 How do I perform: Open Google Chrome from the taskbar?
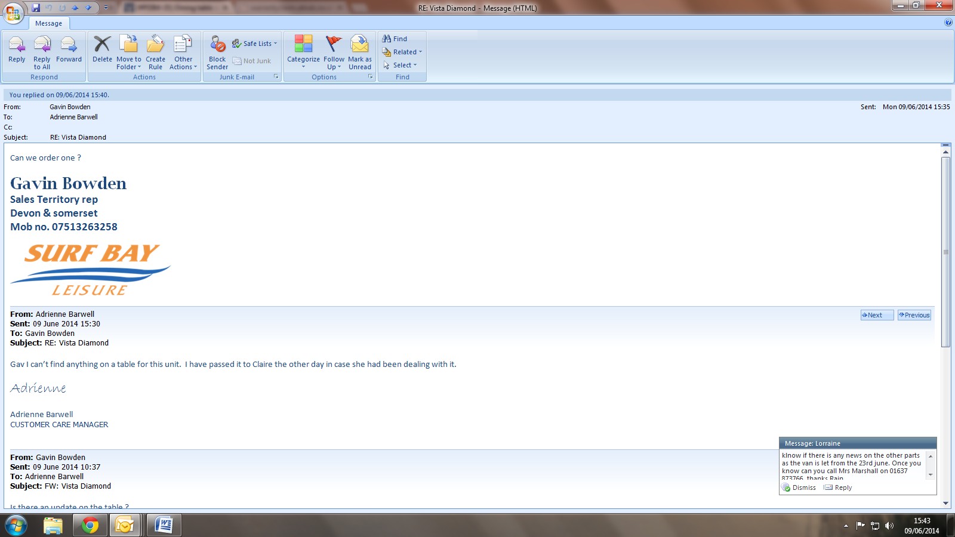[x=90, y=525]
